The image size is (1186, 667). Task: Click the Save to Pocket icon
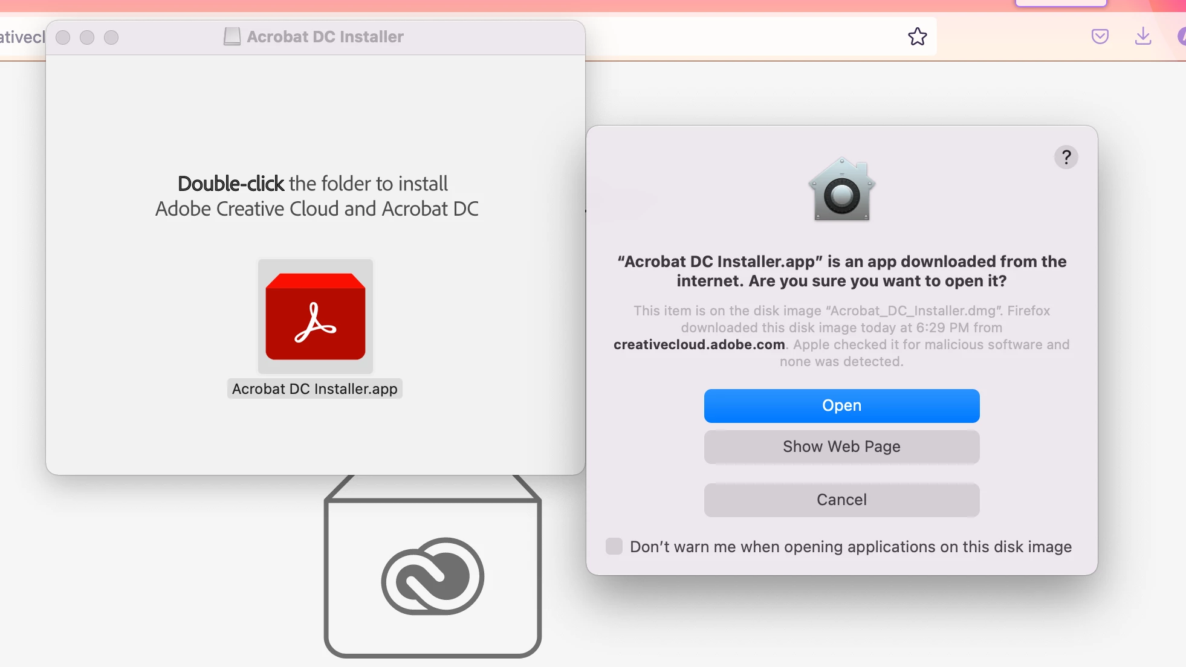pos(1100,37)
